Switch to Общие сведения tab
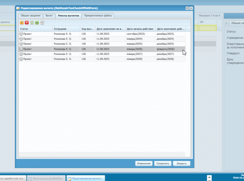This screenshot has height=181, width=244. coord(30,16)
